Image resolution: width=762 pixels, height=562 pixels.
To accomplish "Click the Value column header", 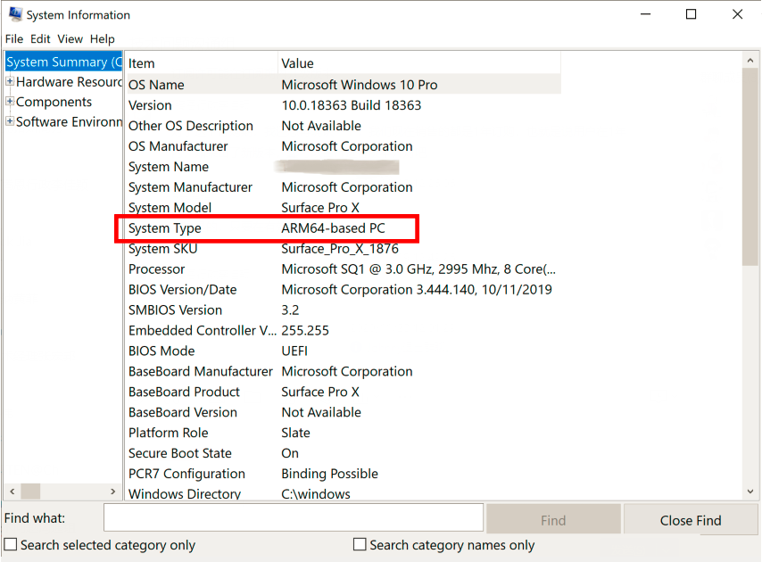I will coord(419,63).
